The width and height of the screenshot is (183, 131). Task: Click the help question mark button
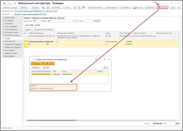(179, 8)
